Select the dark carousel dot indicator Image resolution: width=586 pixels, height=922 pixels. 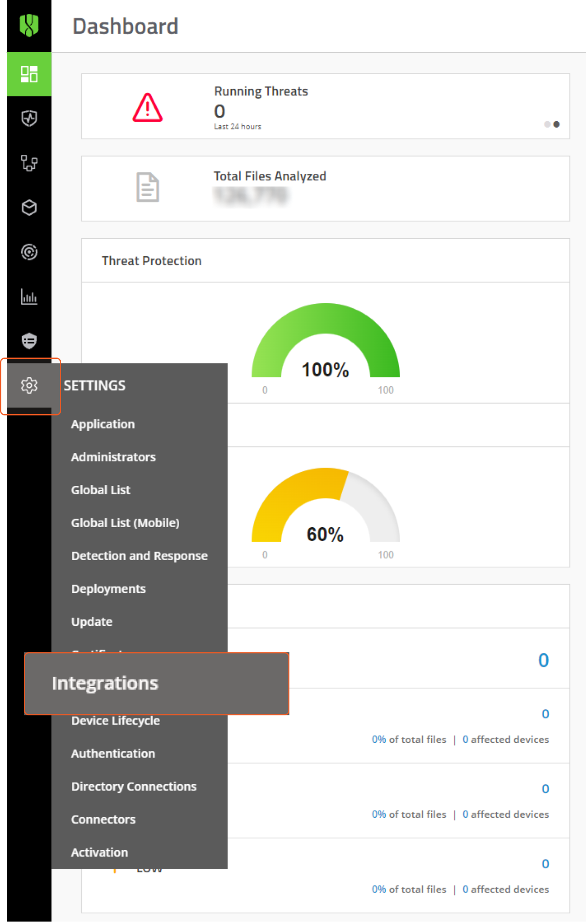click(556, 124)
